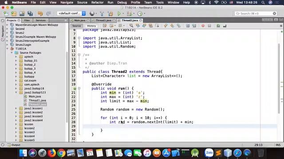Click the Save All toolbar icon
284x159 pixels.
[x=30, y=14]
